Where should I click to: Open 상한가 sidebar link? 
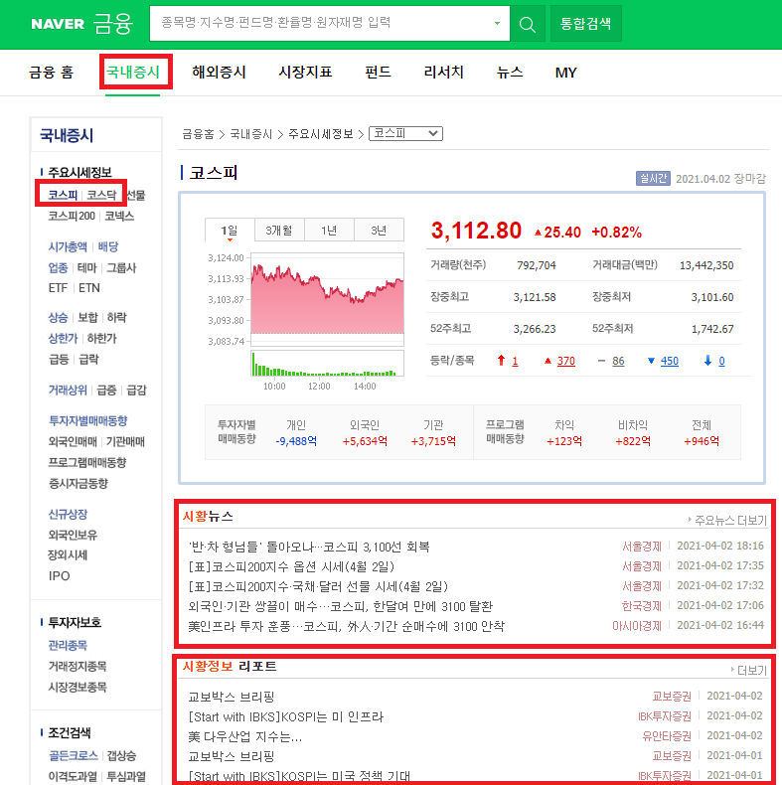[63, 339]
